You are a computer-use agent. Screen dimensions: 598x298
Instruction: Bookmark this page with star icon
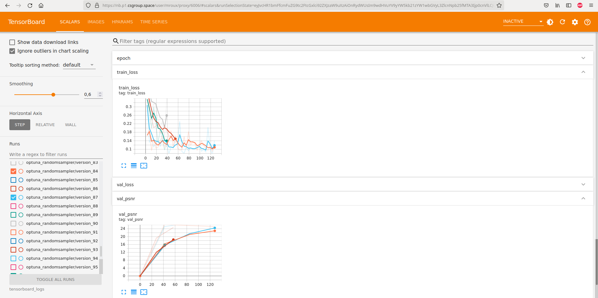(499, 5)
